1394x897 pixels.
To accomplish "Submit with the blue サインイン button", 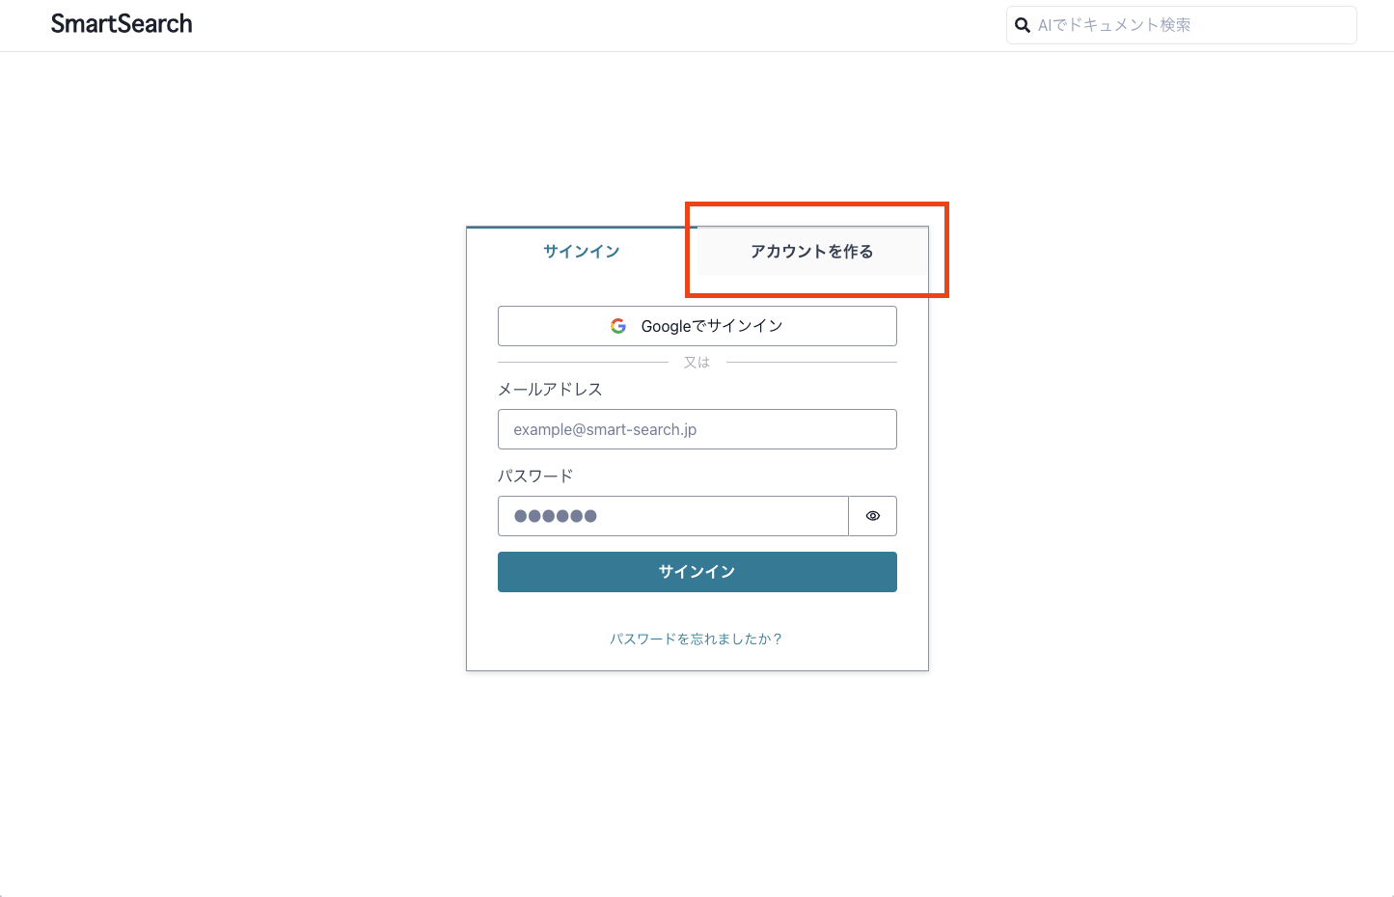I will 697,572.
